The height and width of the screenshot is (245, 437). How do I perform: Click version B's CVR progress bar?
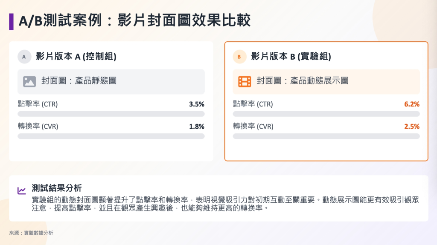tap(326, 136)
